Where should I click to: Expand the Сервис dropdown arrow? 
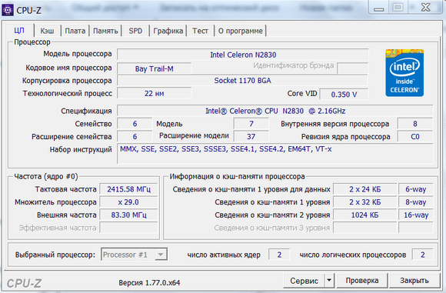[329, 281]
